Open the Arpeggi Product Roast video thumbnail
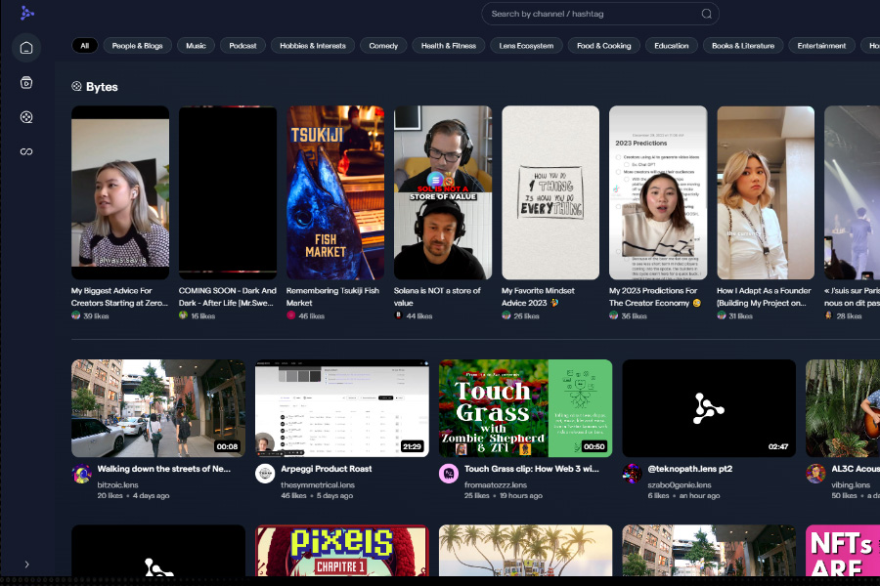The width and height of the screenshot is (880, 586). coord(342,408)
